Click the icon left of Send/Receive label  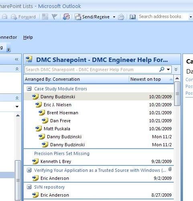[x=78, y=17]
